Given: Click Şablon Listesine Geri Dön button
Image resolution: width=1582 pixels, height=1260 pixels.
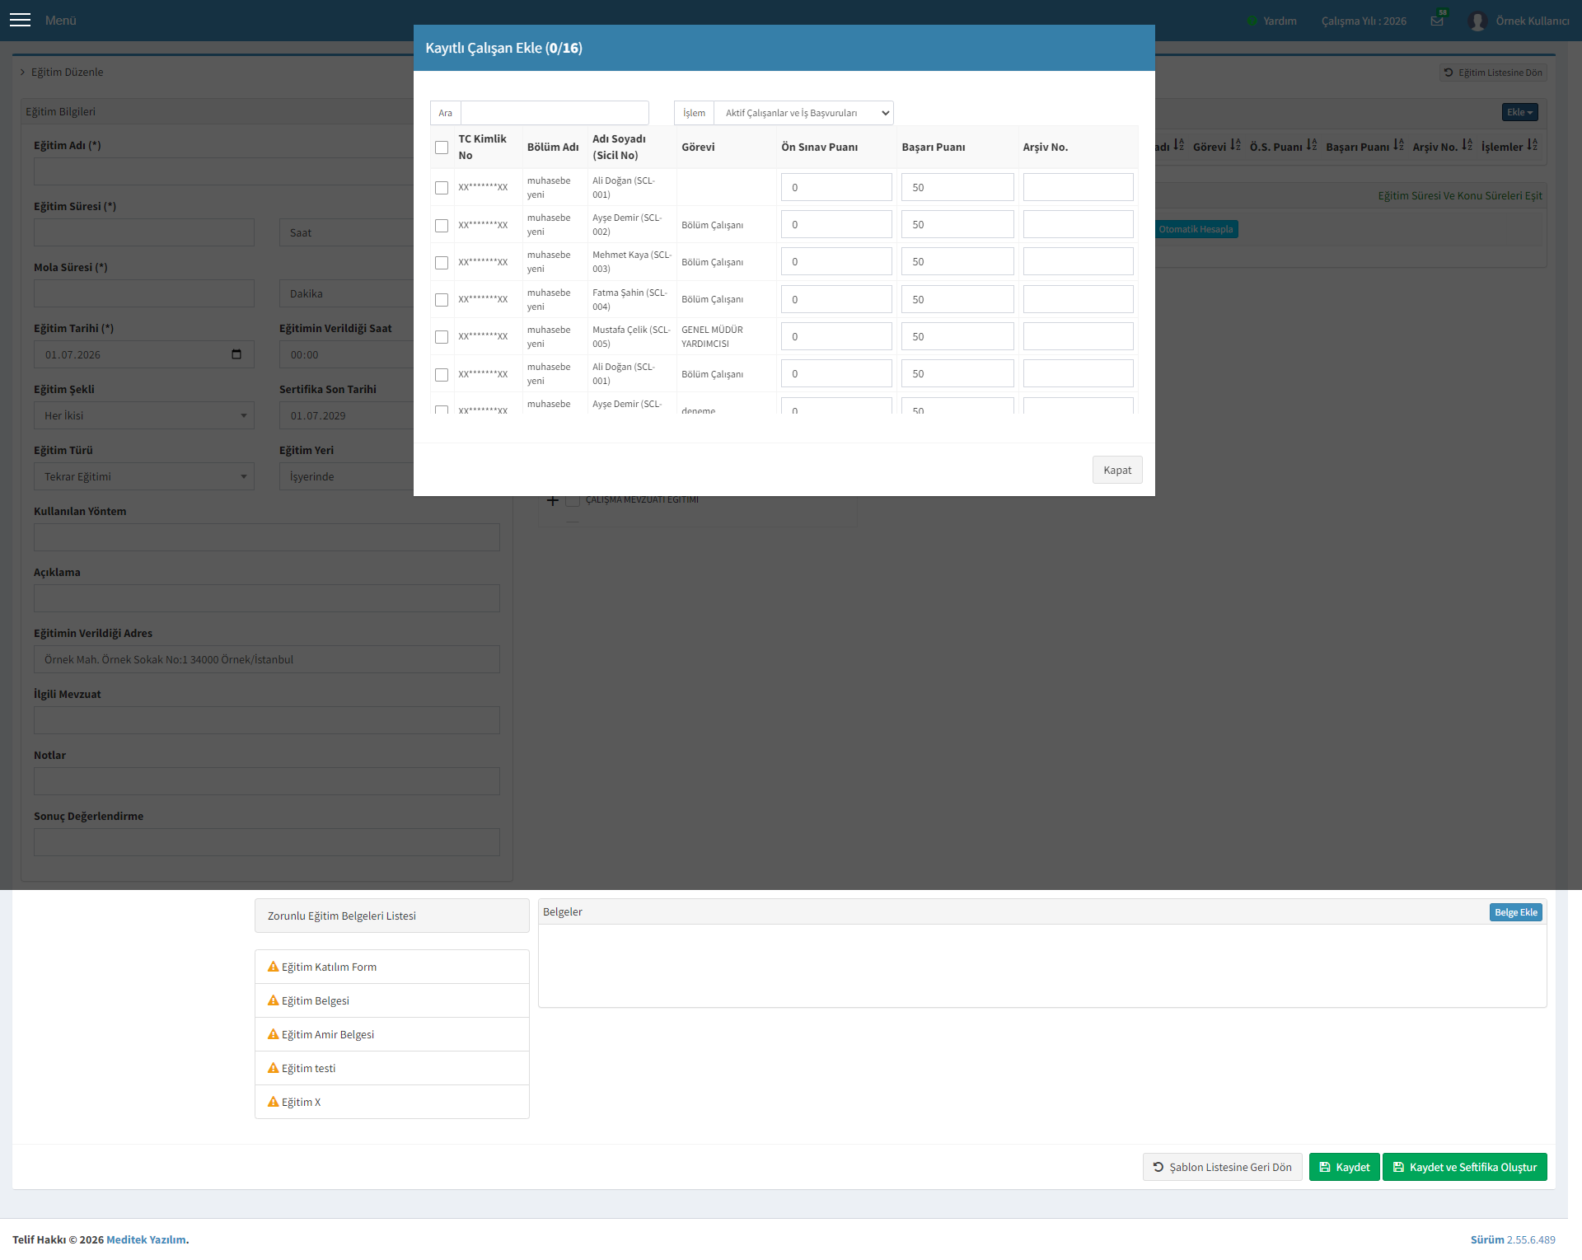Looking at the screenshot, I should click(1222, 1167).
